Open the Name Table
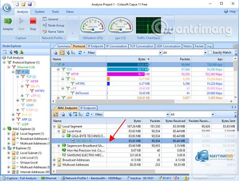Image resolution: width=239 pixels, height=181 pixels. pyautogui.click(x=53, y=31)
